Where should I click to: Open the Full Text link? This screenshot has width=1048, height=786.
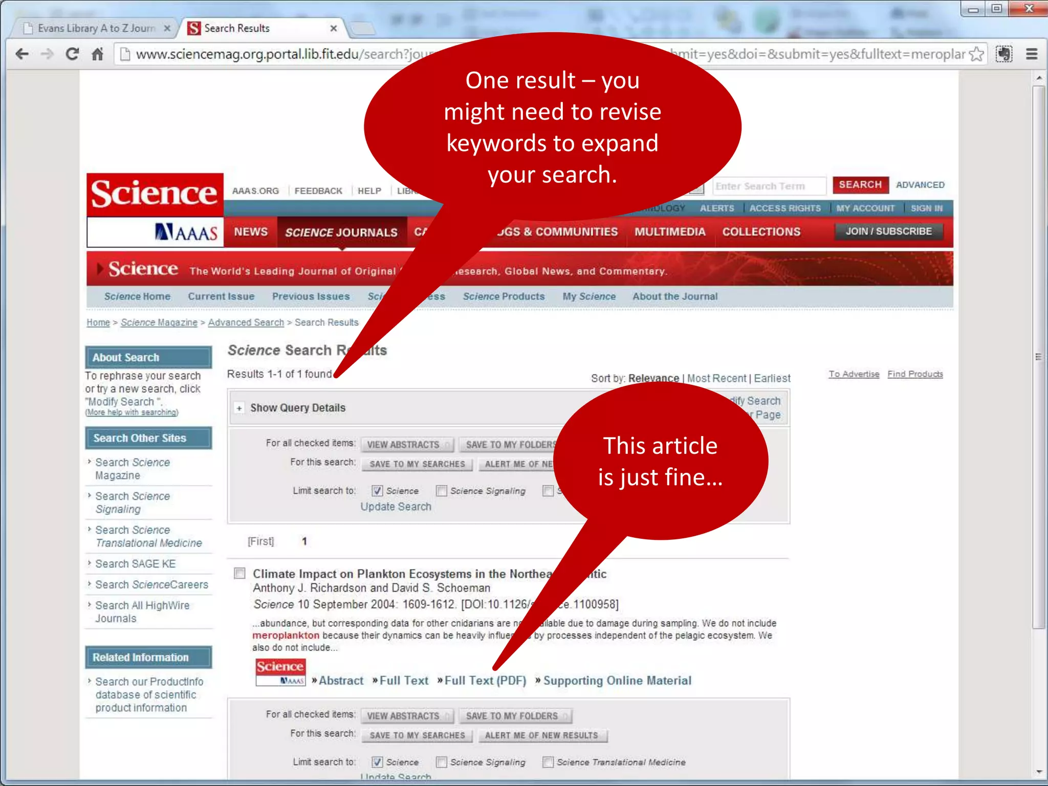click(404, 681)
